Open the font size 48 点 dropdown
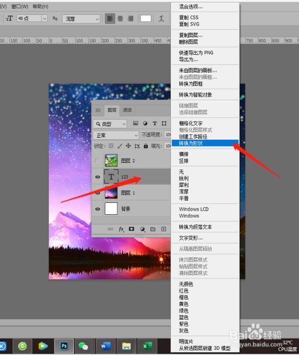This screenshot has height=355, width=299. pos(45,18)
